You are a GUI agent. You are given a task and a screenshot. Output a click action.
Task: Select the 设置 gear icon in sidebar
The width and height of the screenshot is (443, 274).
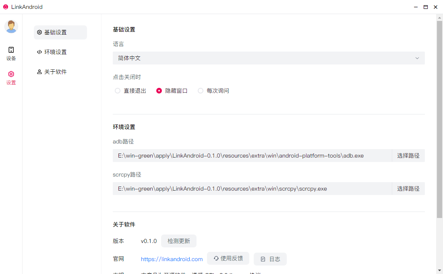point(11,74)
